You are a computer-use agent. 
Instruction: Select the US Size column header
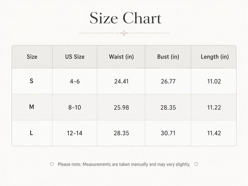(x=75, y=57)
